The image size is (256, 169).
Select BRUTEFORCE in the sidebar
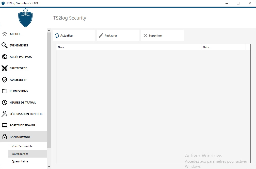pos(24,68)
